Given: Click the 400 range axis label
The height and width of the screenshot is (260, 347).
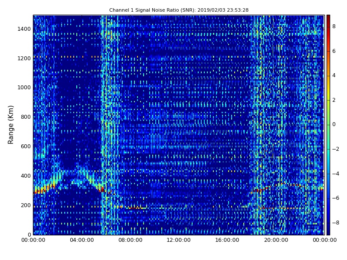Looking at the screenshot, I should click(26, 176).
